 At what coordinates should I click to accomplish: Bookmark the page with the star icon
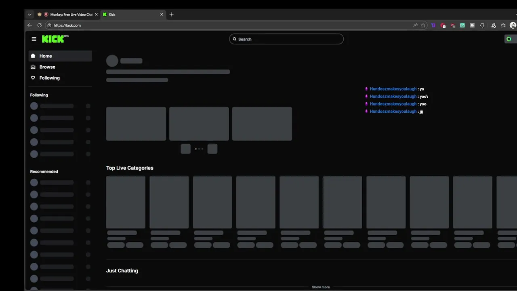(423, 25)
